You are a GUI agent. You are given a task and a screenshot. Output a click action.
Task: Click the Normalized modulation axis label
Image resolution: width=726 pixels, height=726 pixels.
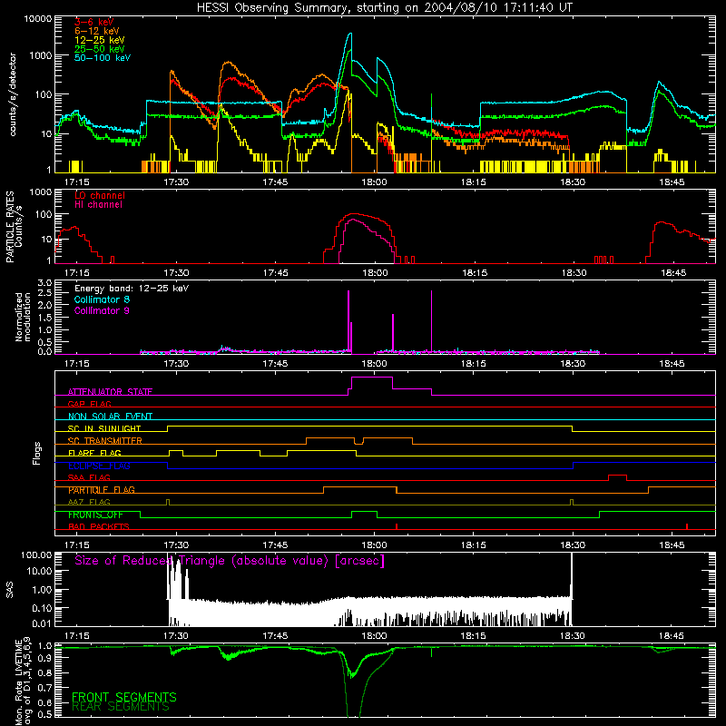click(23, 317)
